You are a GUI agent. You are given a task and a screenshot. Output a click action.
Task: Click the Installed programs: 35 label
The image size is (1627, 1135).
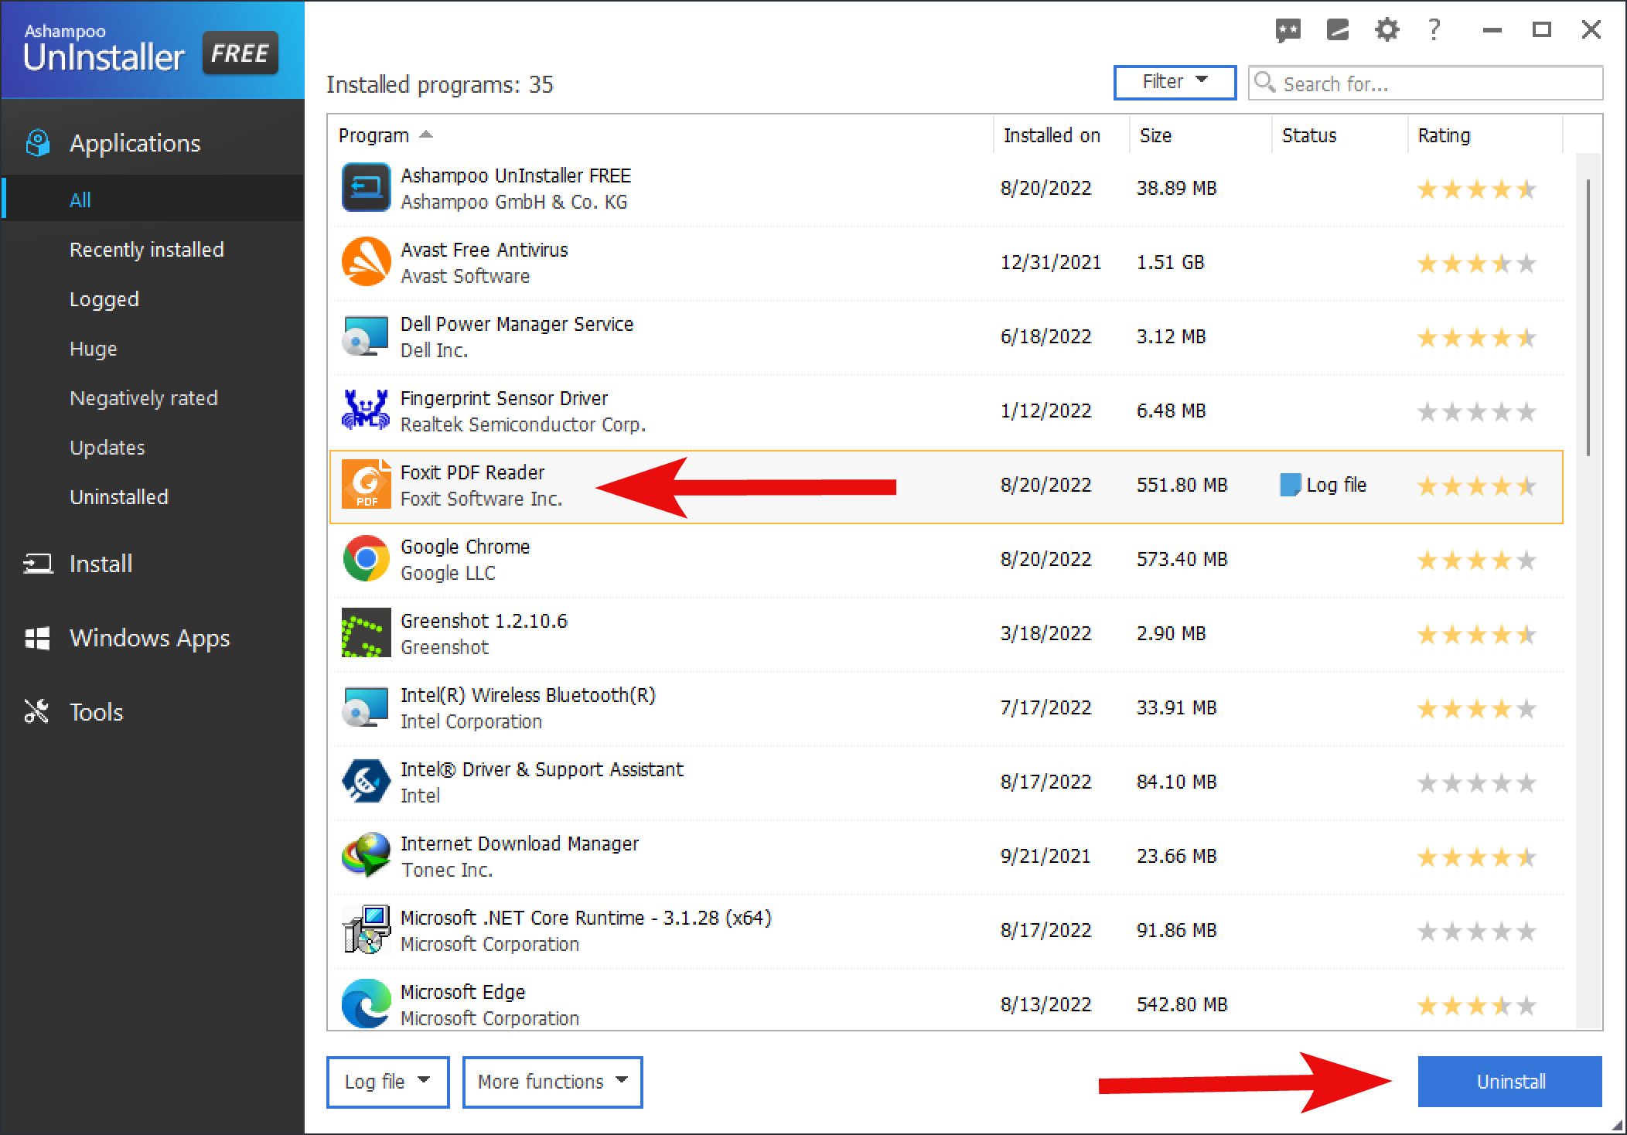[440, 84]
